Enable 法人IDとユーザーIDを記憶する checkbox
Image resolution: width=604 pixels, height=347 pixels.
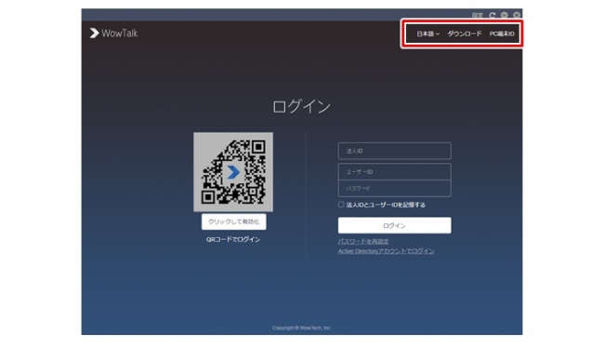[341, 205]
